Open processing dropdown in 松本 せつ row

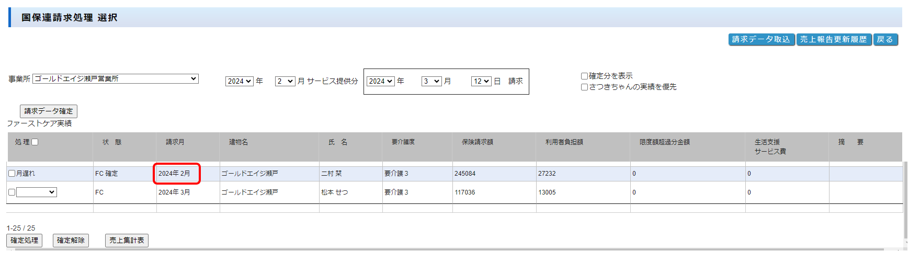[x=37, y=192]
